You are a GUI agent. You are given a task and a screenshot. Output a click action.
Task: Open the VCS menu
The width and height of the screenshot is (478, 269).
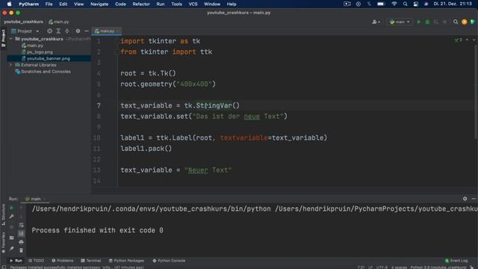point(193,4)
